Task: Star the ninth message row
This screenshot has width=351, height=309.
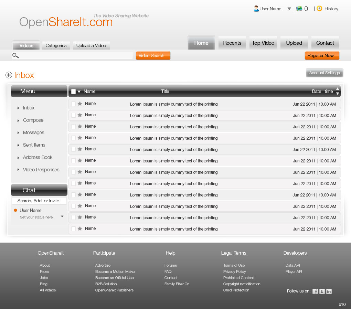Action: 80,194
